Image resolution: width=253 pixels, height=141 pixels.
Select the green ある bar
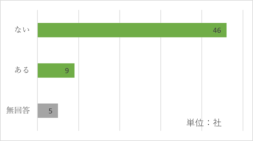56,70
